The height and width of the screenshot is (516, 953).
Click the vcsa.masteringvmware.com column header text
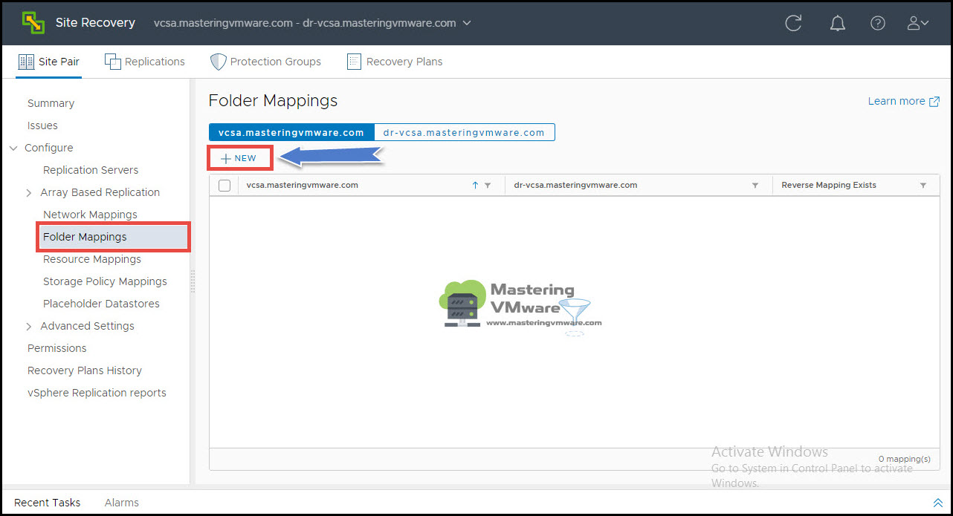point(303,186)
